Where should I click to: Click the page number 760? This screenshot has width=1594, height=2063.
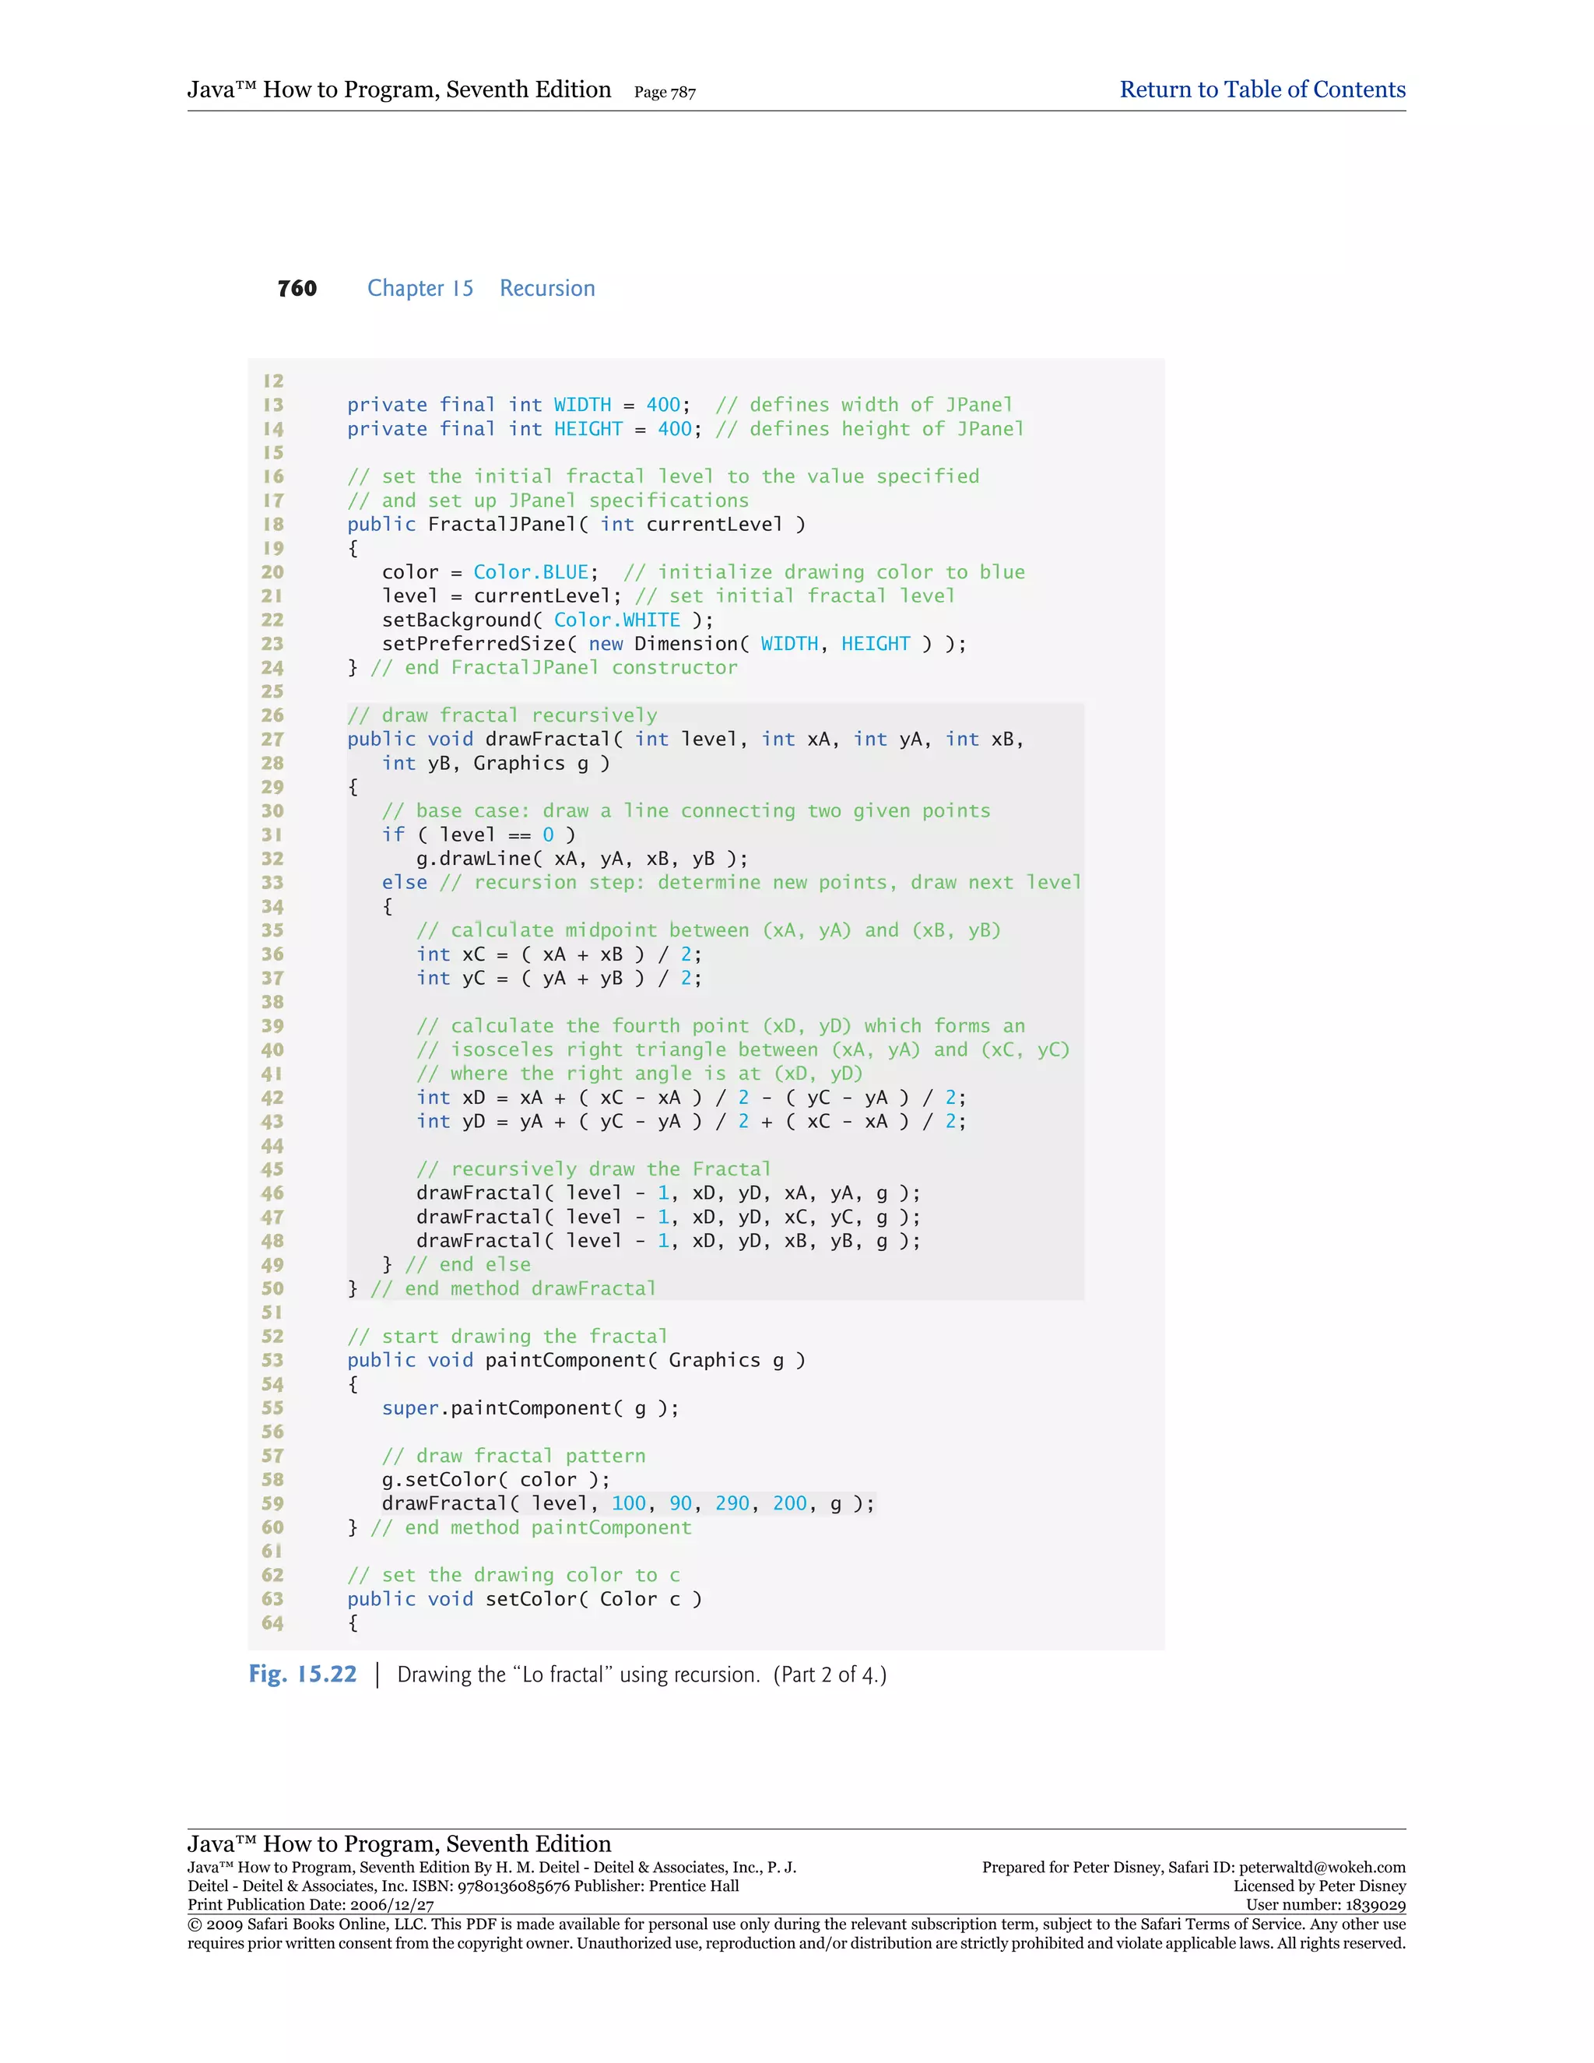tap(297, 288)
